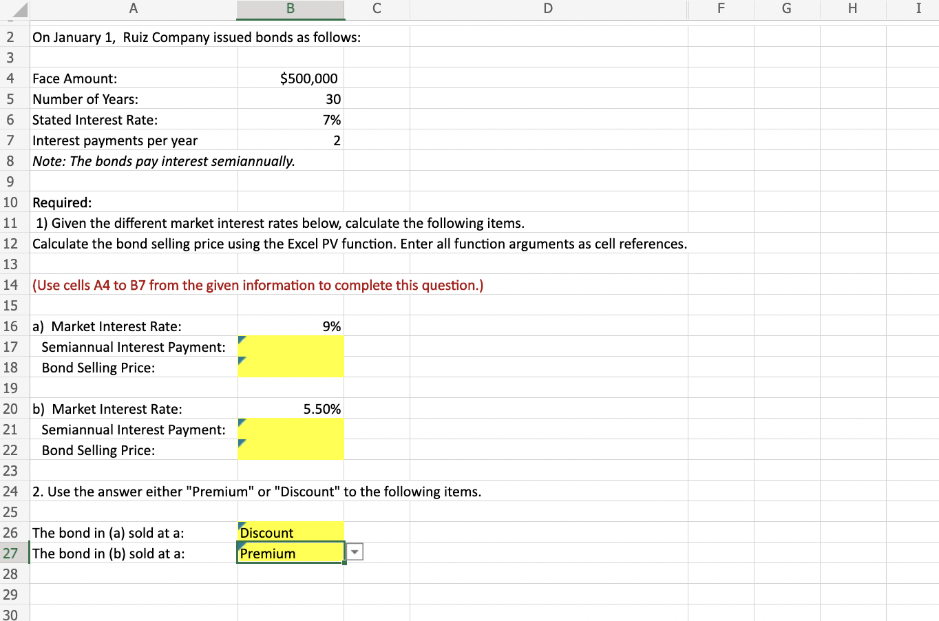Click interest payments per year value 2
This screenshot has height=621, width=939.
[x=291, y=140]
